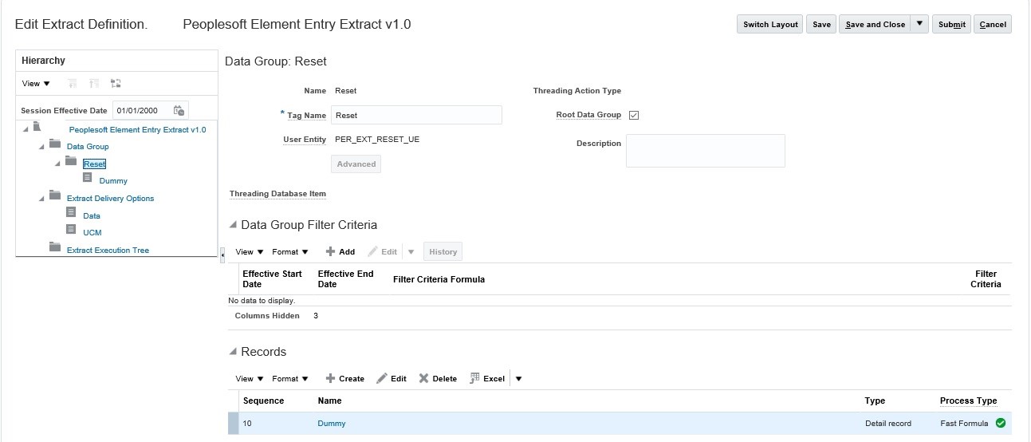Collapse the Peoplesoft Element Entry Extract root node
This screenshot has height=442, width=1031.
(x=25, y=128)
